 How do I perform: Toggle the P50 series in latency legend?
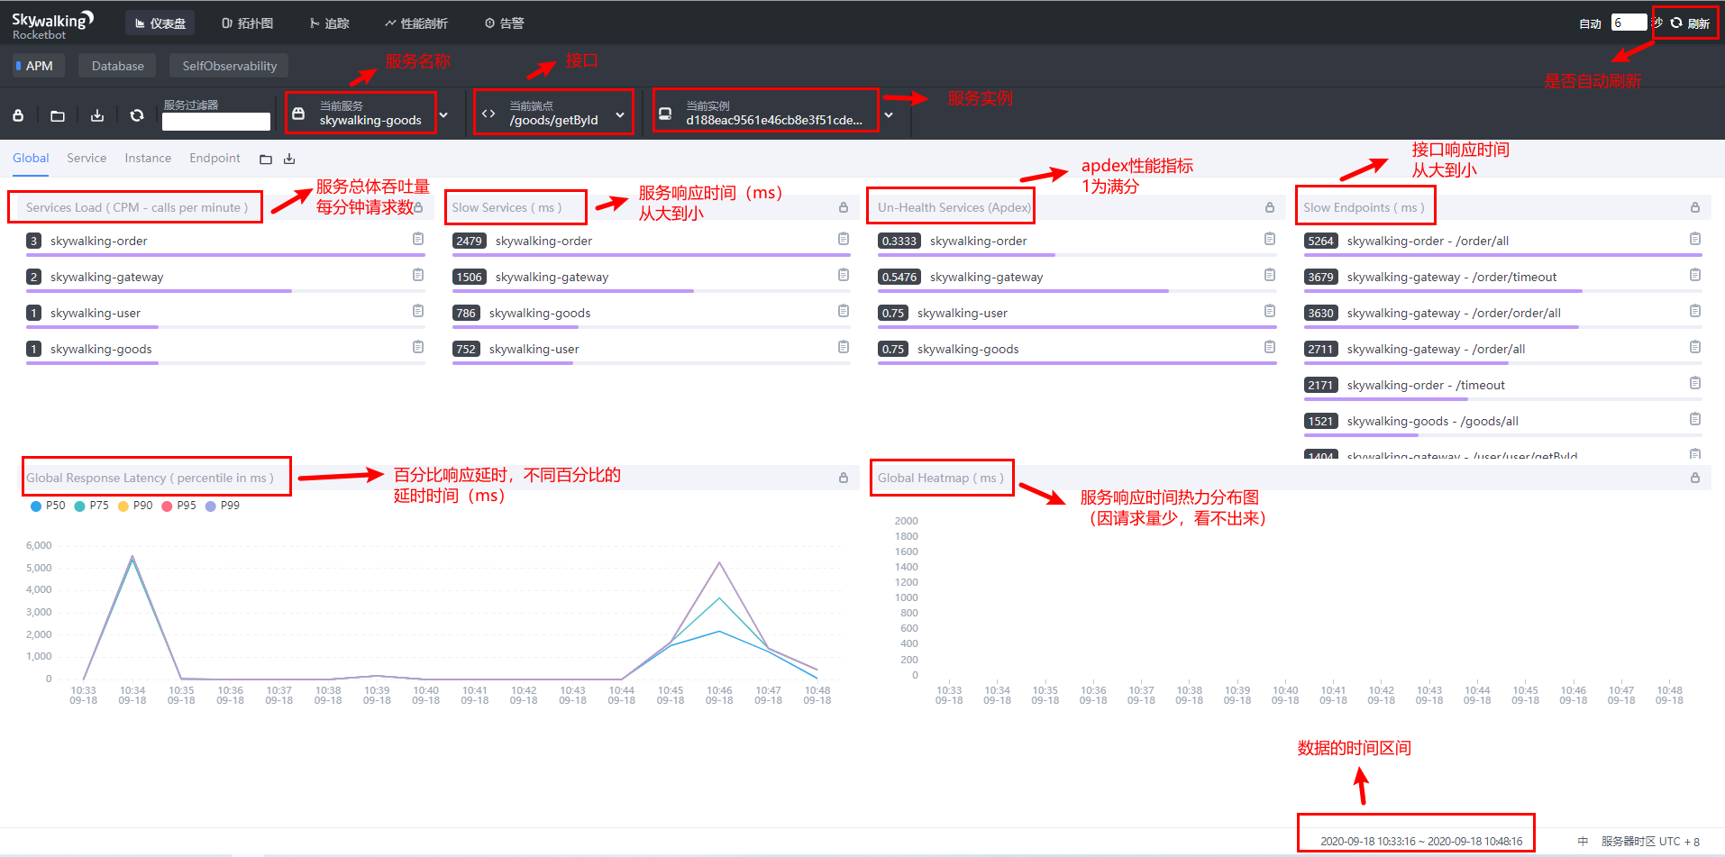[48, 506]
